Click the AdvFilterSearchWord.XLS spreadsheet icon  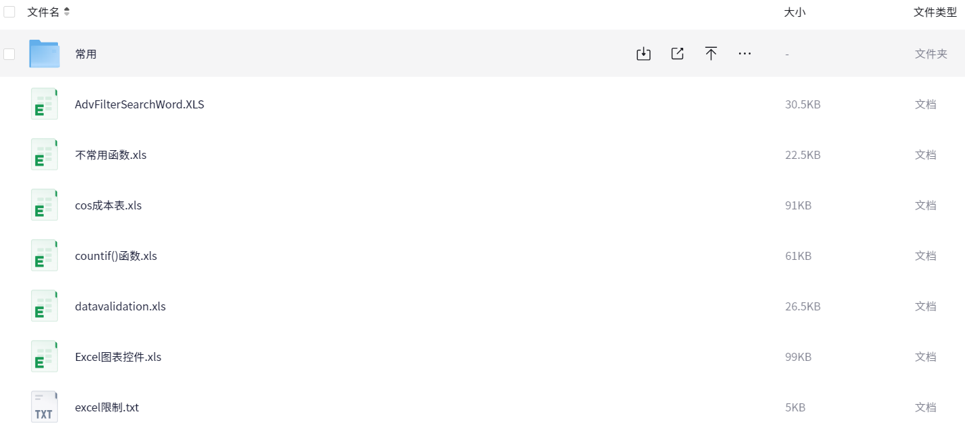click(45, 104)
